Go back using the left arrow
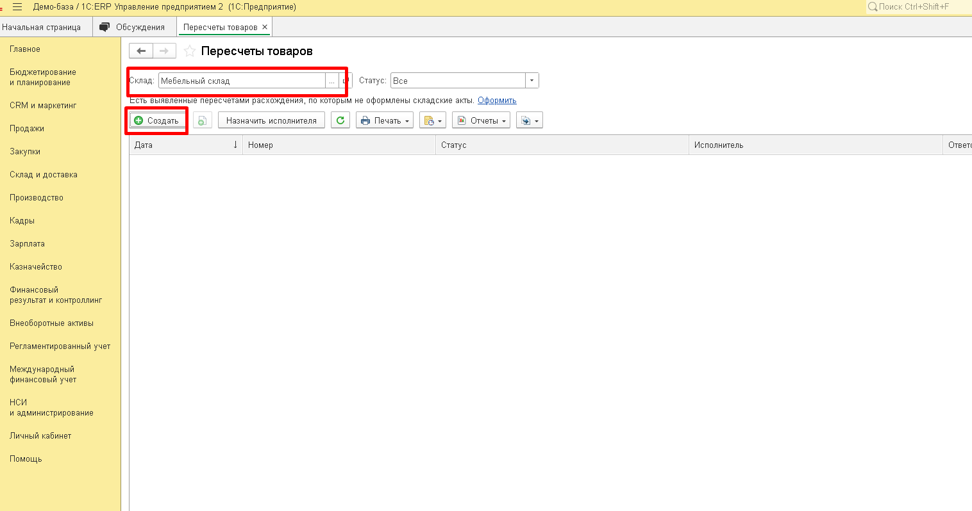This screenshot has width=972, height=511. (x=141, y=51)
